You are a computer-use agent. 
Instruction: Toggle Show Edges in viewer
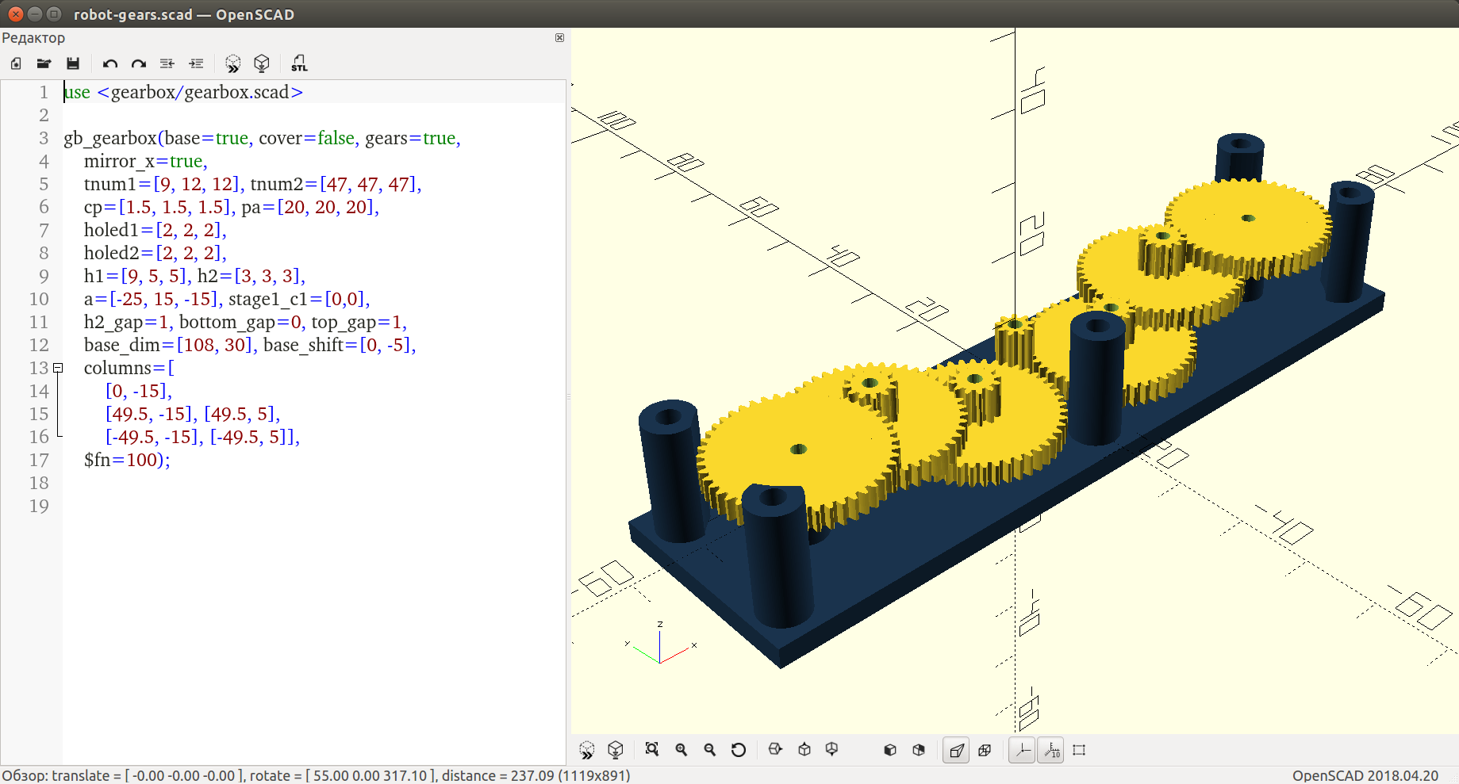(1079, 750)
